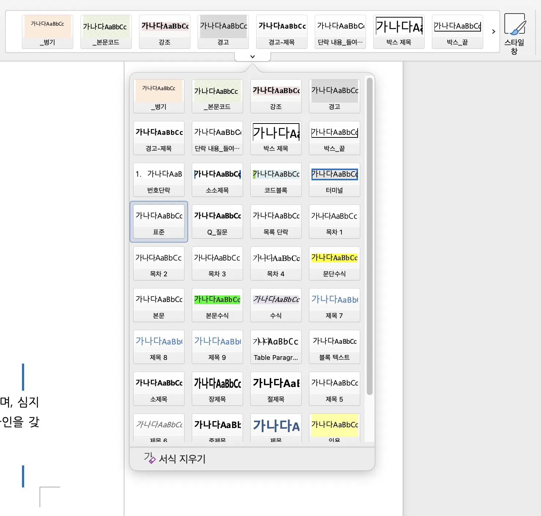This screenshot has height=516, width=541.
Task: Pick 박스 제목 style in the expanded gallery popup
Action: pyautogui.click(x=276, y=138)
